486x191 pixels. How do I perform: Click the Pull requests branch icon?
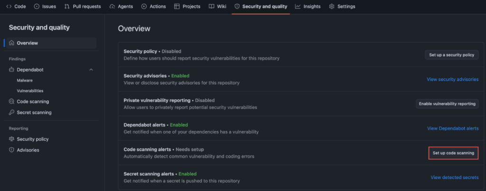click(x=67, y=6)
